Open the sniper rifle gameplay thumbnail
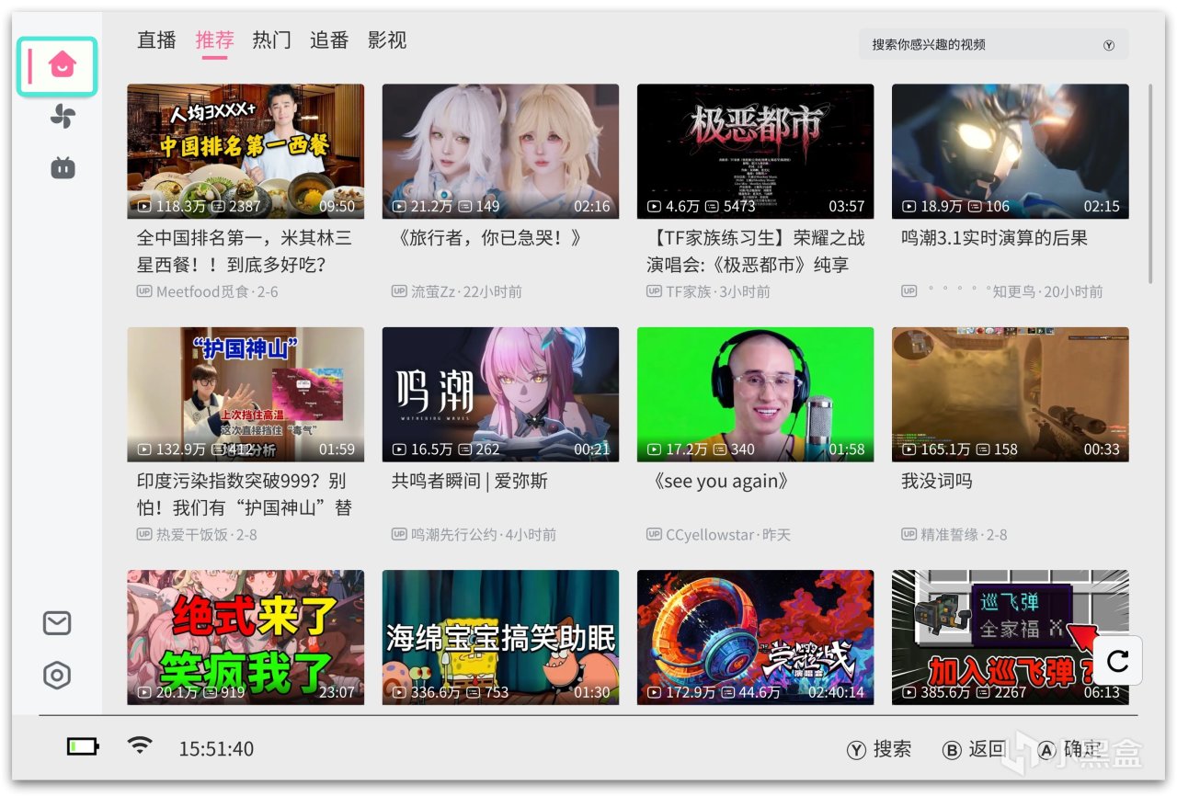Image resolution: width=1177 pixels, height=796 pixels. click(x=1010, y=394)
